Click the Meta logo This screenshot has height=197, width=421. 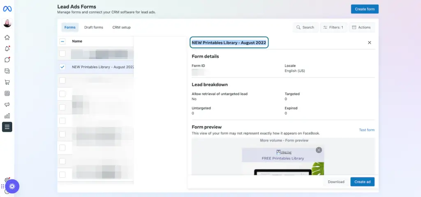click(7, 9)
